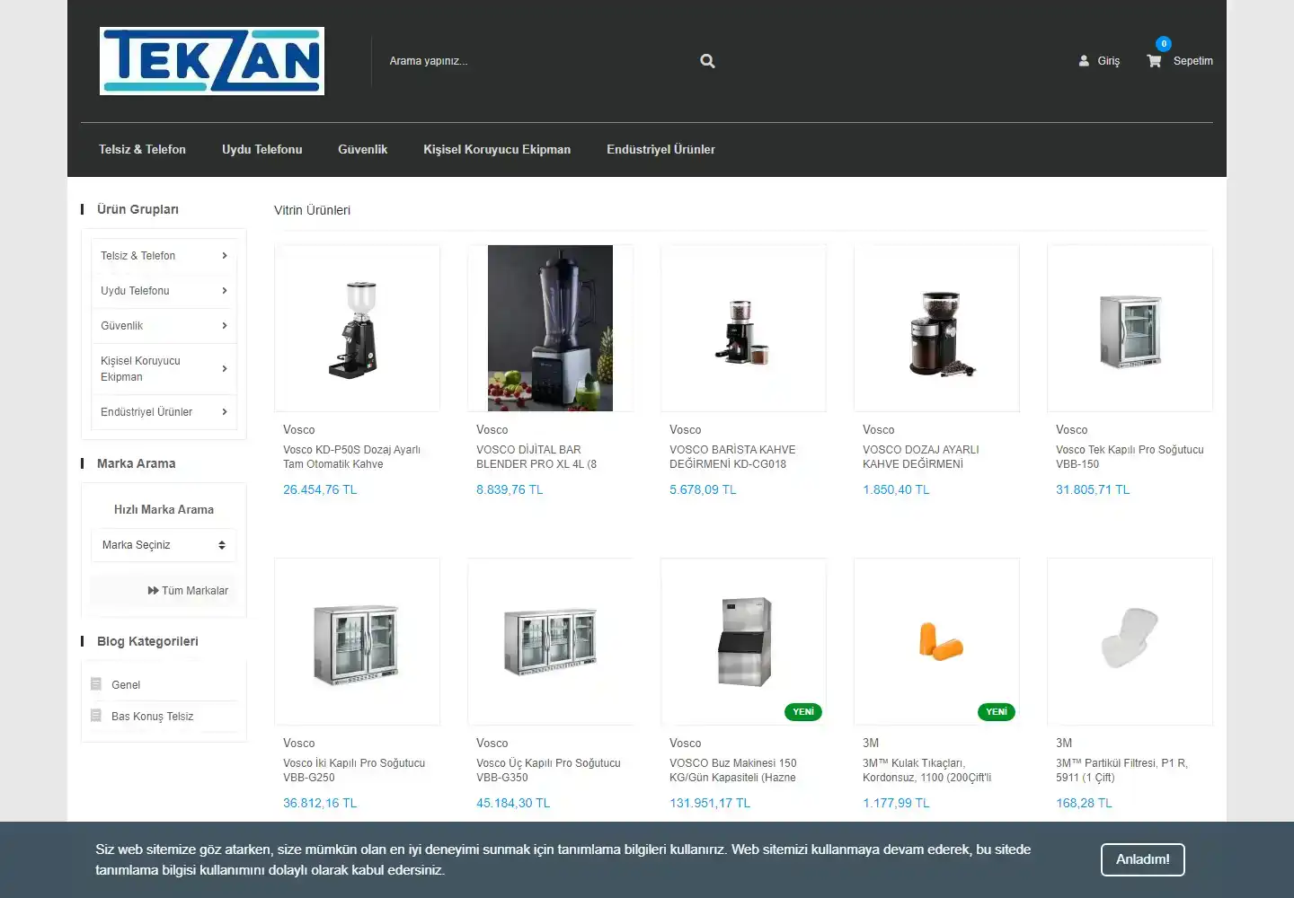The width and height of the screenshot is (1294, 898).
Task: Click the 1.177,99 TL price
Action: pyautogui.click(x=896, y=804)
